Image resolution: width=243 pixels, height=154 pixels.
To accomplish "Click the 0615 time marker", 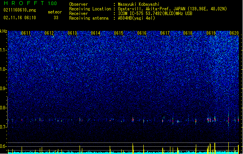I will [x=119, y=33].
